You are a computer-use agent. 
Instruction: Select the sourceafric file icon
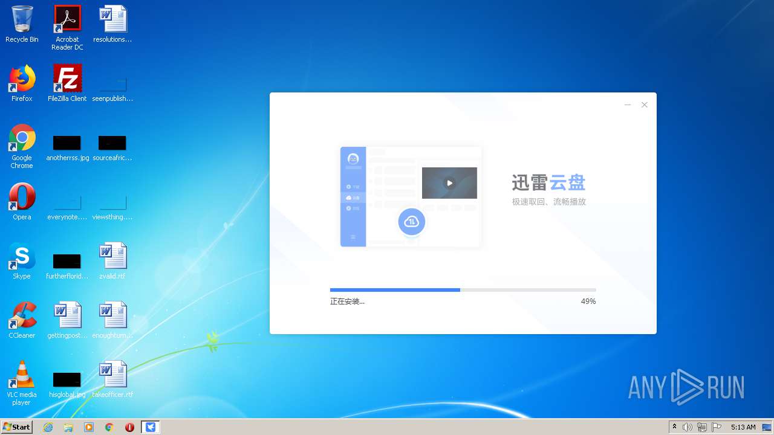tap(112, 148)
